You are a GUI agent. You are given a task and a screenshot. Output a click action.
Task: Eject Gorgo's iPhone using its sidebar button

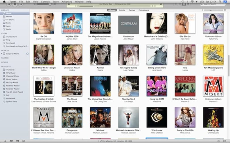28,54
